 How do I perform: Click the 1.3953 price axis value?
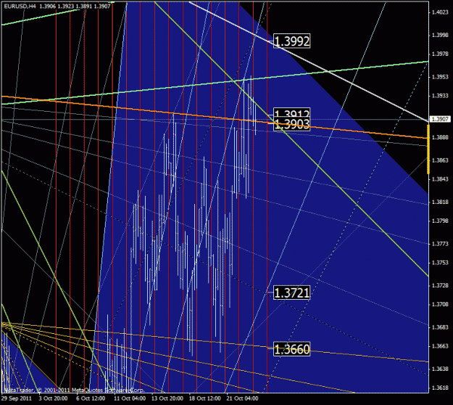point(440,77)
